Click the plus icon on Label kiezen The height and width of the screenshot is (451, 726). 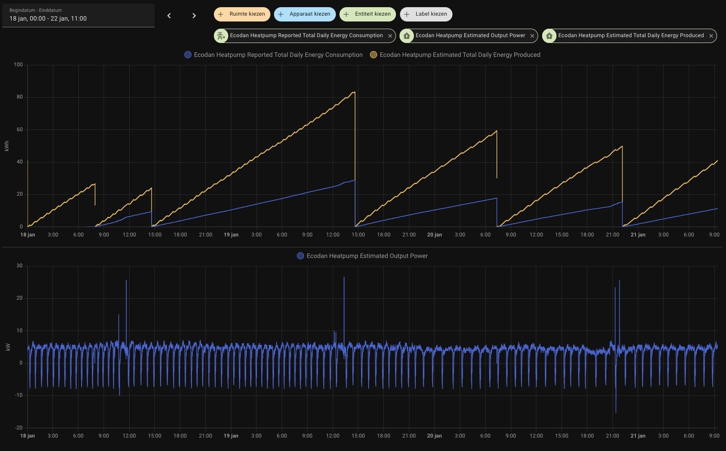[407, 14]
